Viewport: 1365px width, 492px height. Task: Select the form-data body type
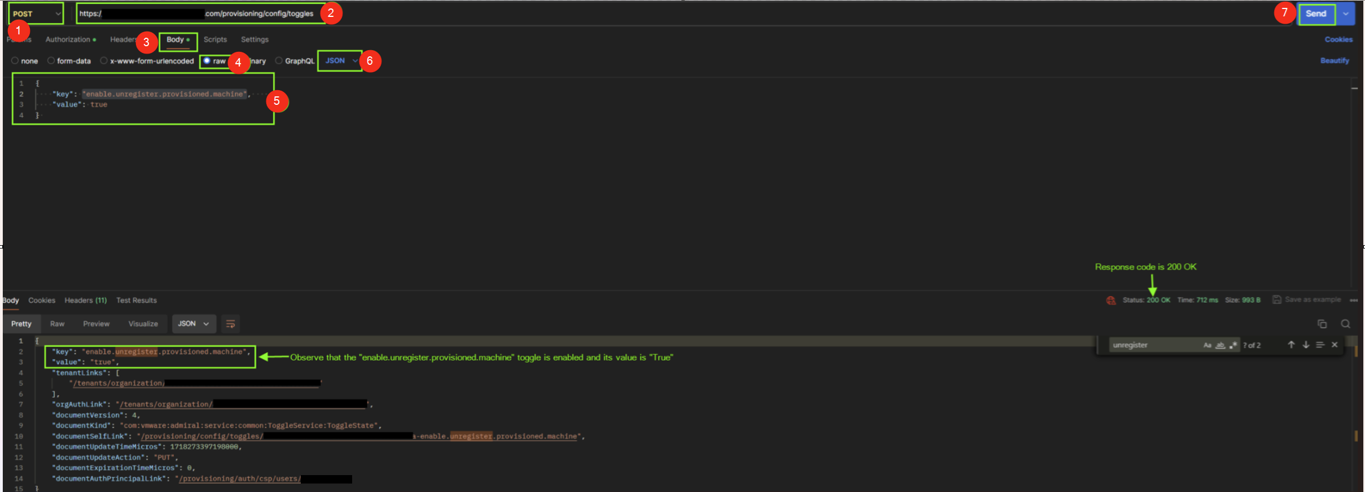69,61
